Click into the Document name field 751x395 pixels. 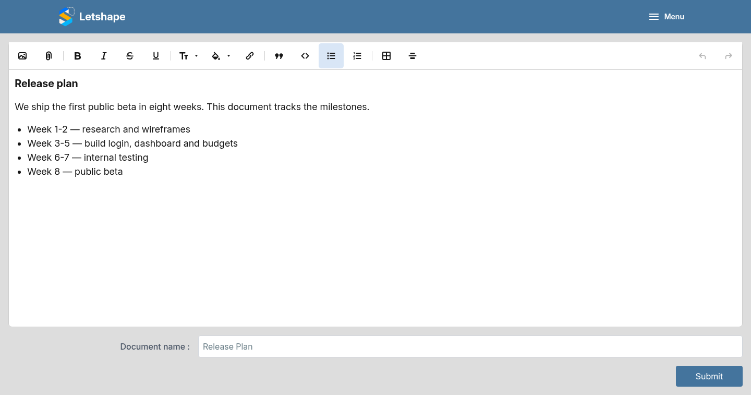[470, 346]
